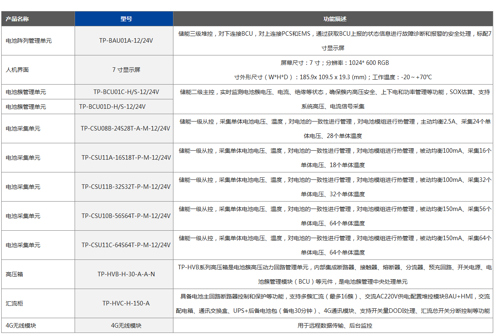Click the 产品名称 column header
Screen dimensions: 494x335
tap(17, 19)
